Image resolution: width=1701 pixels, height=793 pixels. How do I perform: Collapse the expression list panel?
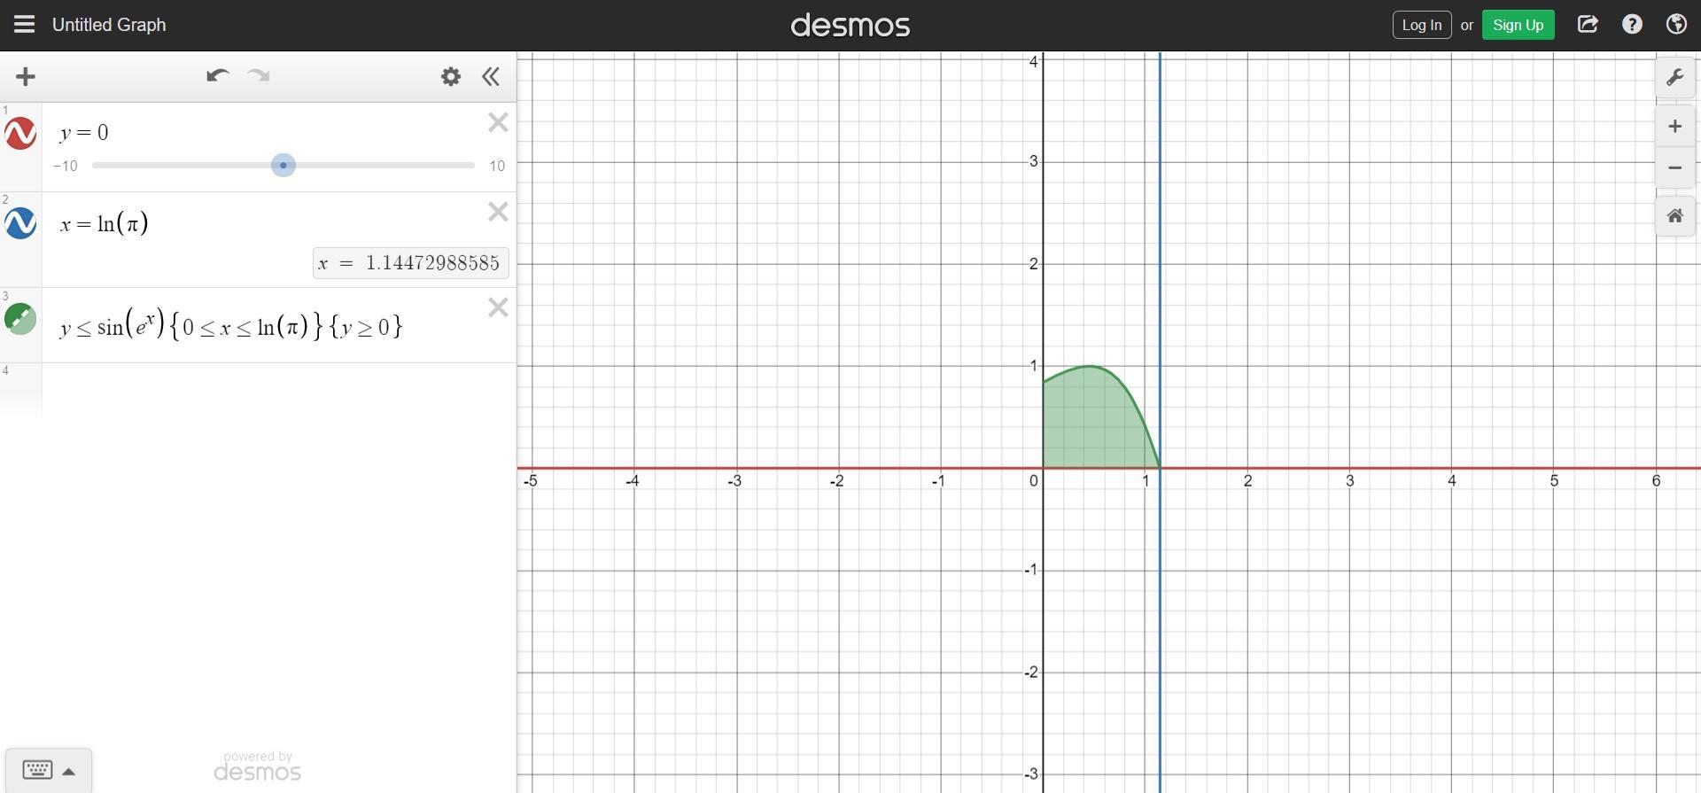coord(491,77)
